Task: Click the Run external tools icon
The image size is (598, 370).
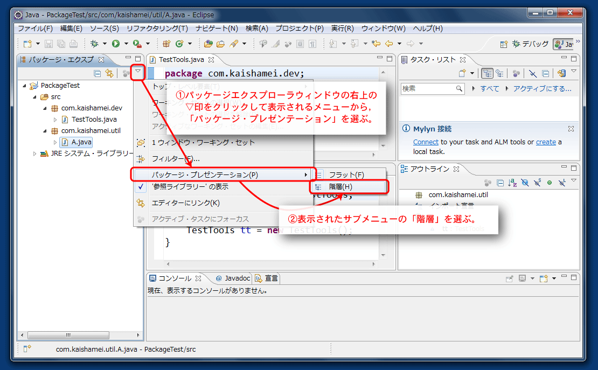Action: tap(137, 44)
